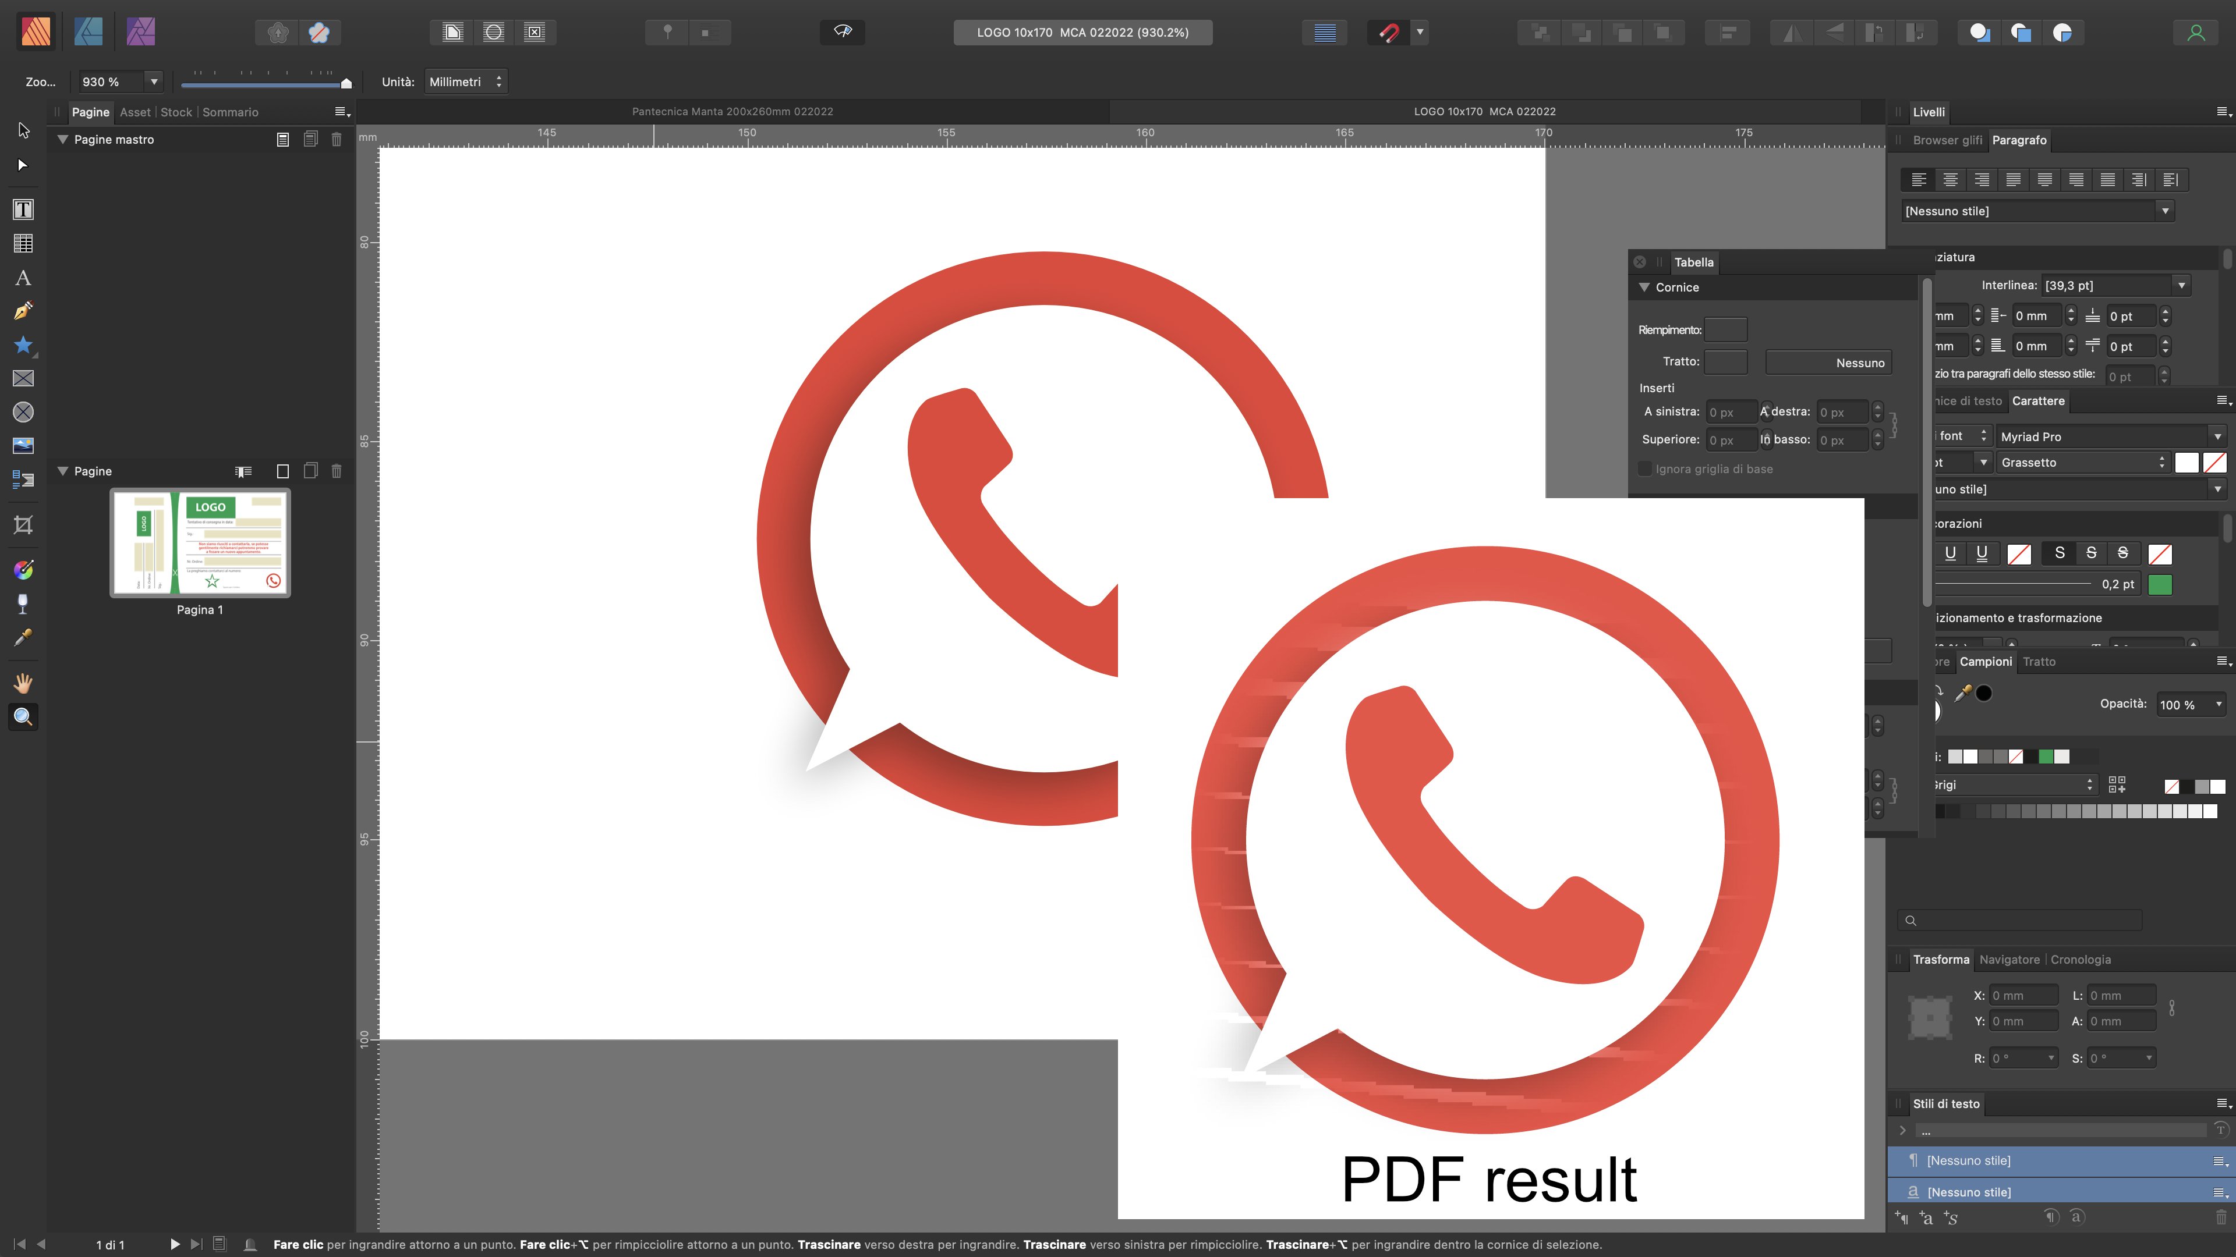Enable Ignora griglia di base checkbox
Screen dimensions: 2236x1257
point(1644,469)
